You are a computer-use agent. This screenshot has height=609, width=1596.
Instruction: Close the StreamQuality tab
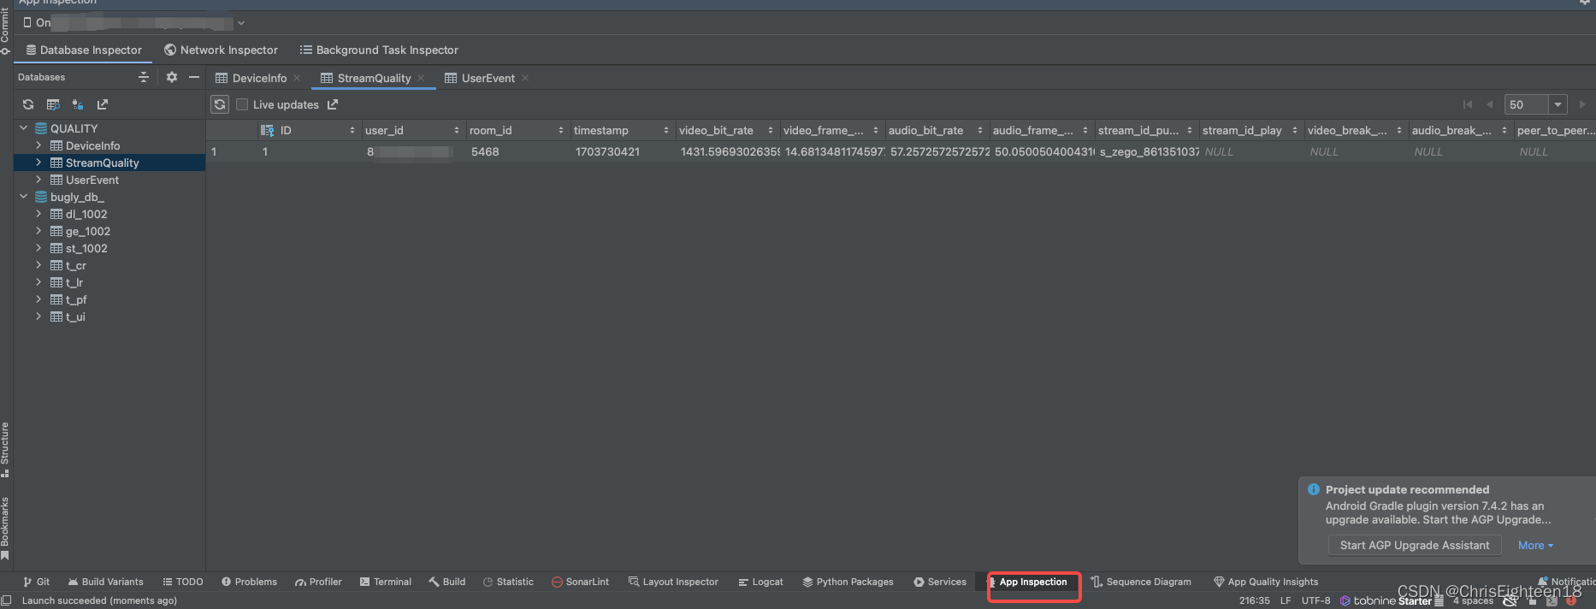pyautogui.click(x=421, y=78)
